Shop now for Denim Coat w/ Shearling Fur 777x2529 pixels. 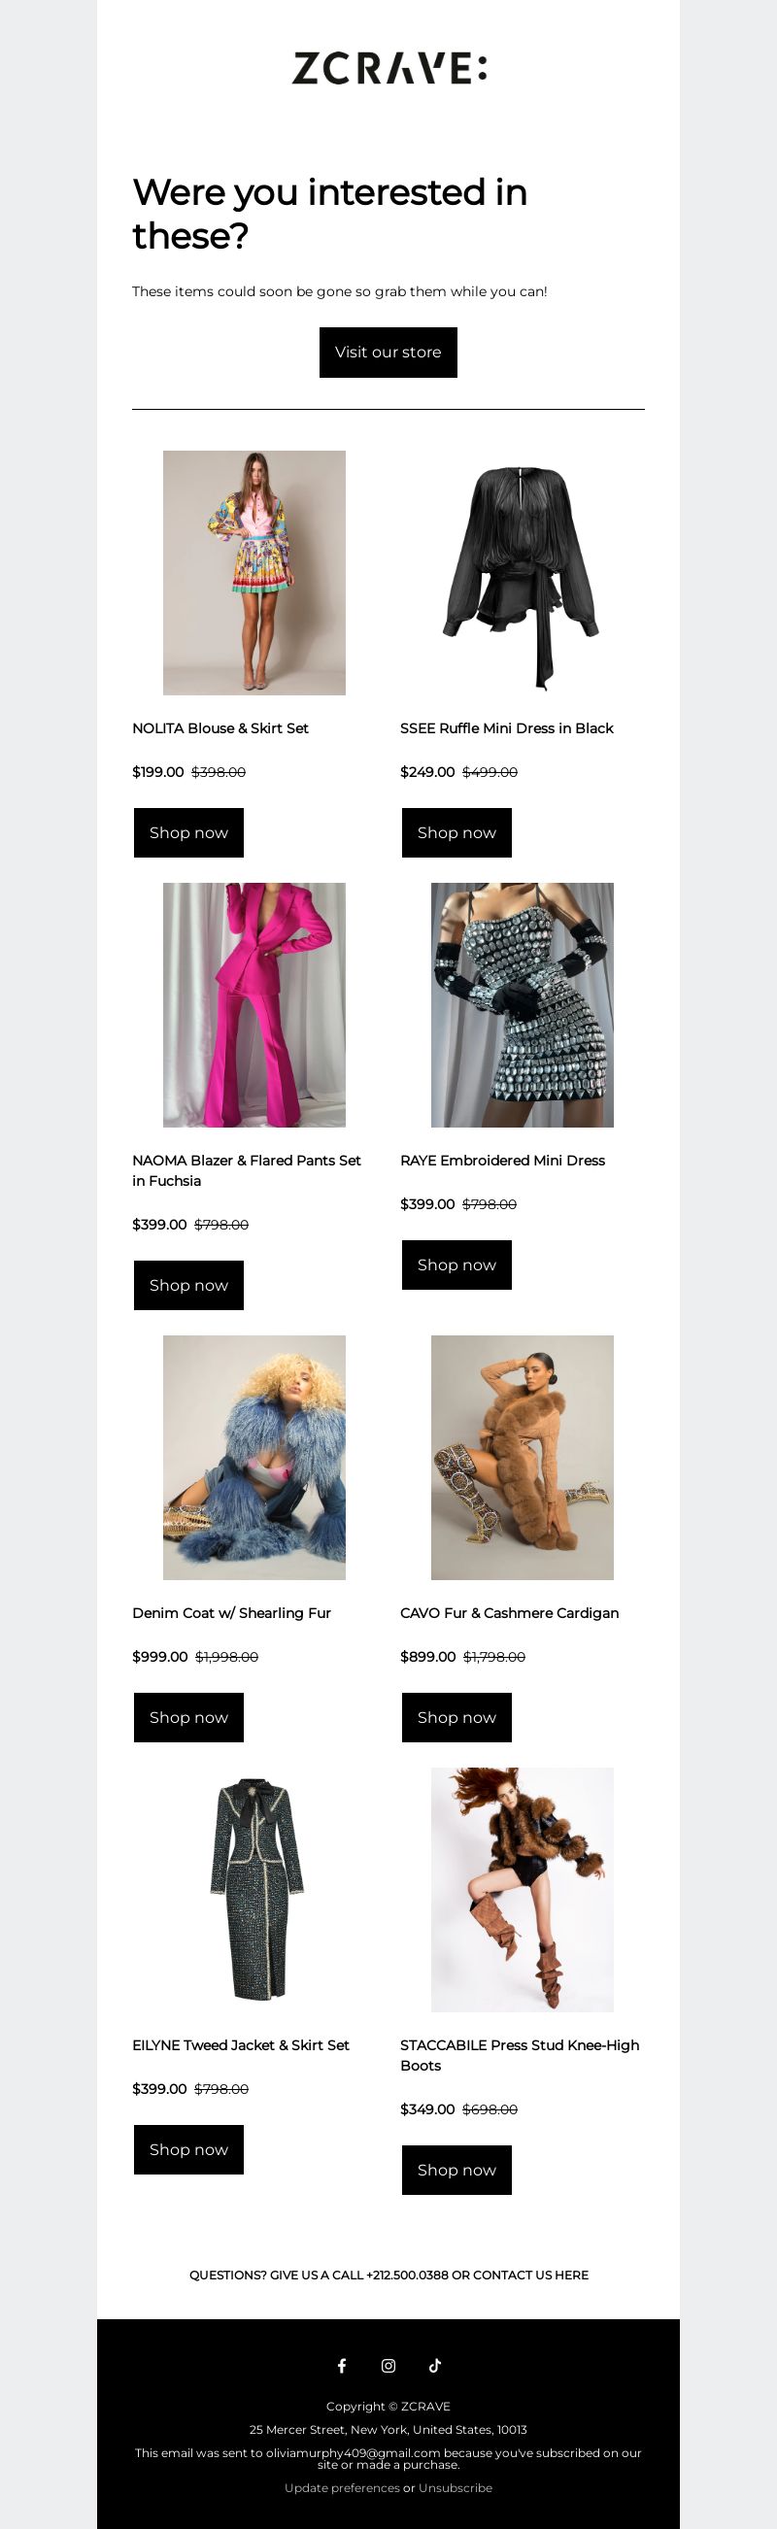click(188, 1717)
